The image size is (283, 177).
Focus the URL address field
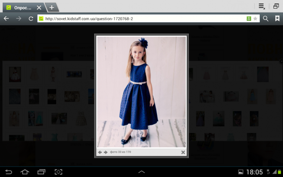pyautogui.click(x=140, y=19)
